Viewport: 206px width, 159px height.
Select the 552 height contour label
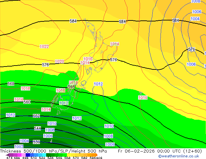tap(36, 116)
